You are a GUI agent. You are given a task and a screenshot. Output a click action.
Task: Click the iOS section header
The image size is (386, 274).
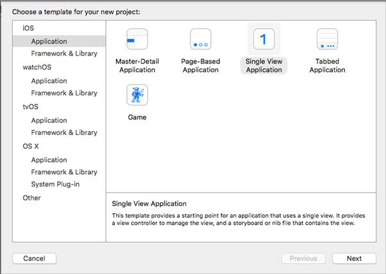28,29
